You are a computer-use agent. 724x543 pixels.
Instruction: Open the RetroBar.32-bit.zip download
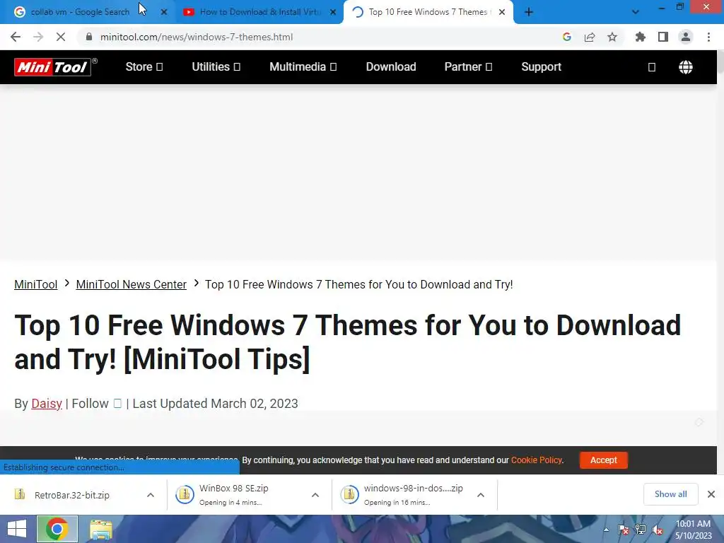pyautogui.click(x=71, y=495)
